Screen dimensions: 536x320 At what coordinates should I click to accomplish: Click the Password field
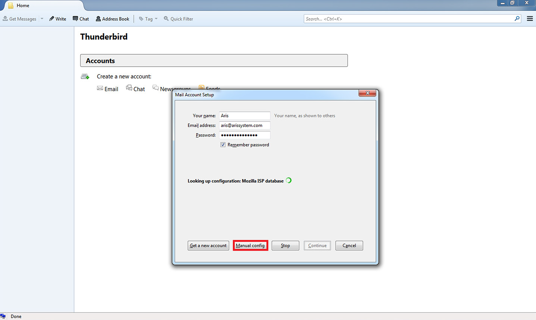[x=244, y=135]
